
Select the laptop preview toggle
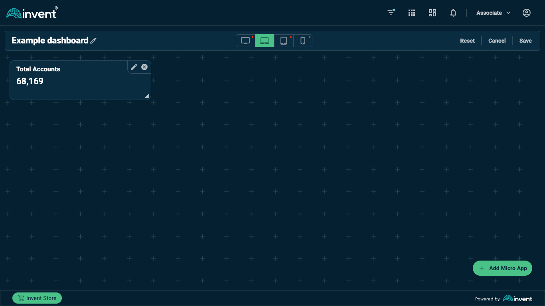pos(264,40)
